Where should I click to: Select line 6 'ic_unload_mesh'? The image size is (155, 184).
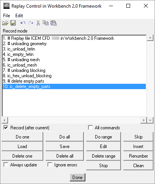tap(74, 65)
